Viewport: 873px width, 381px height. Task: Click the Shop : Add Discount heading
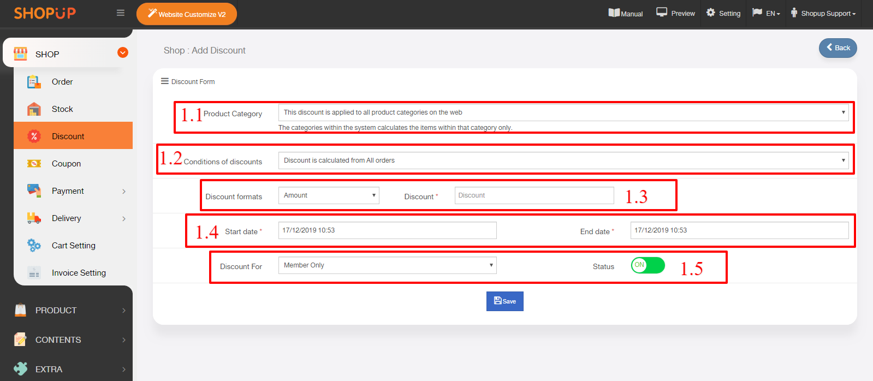click(x=205, y=50)
